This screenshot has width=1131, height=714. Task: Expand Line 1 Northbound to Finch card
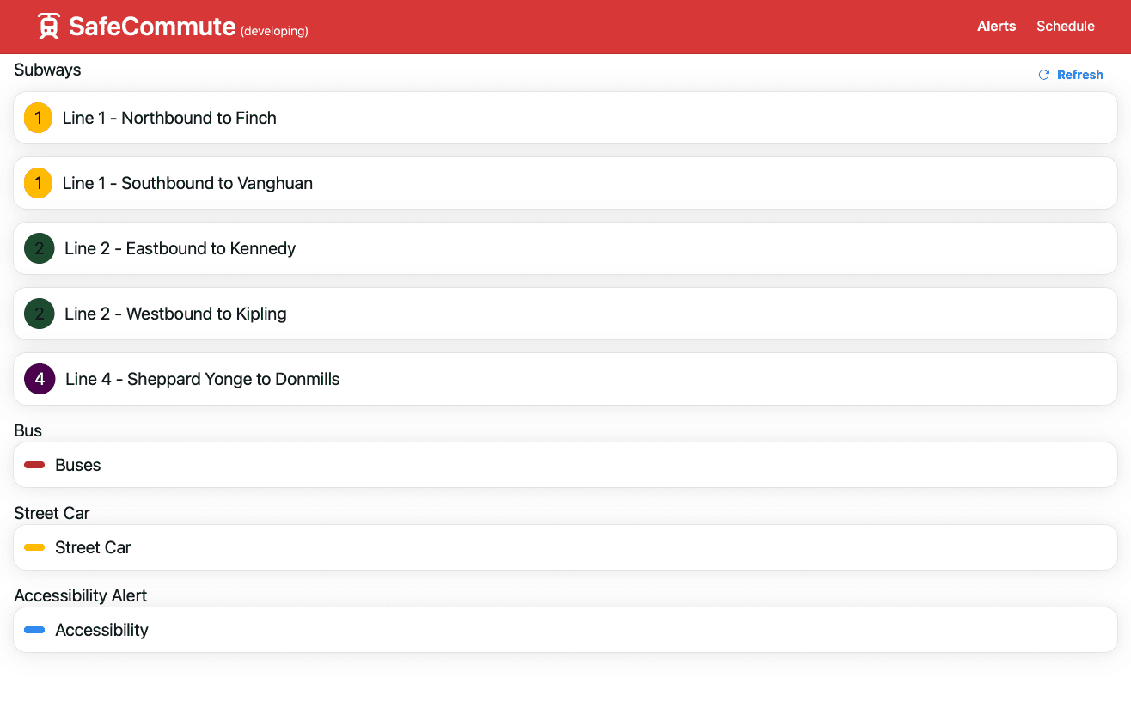565,118
